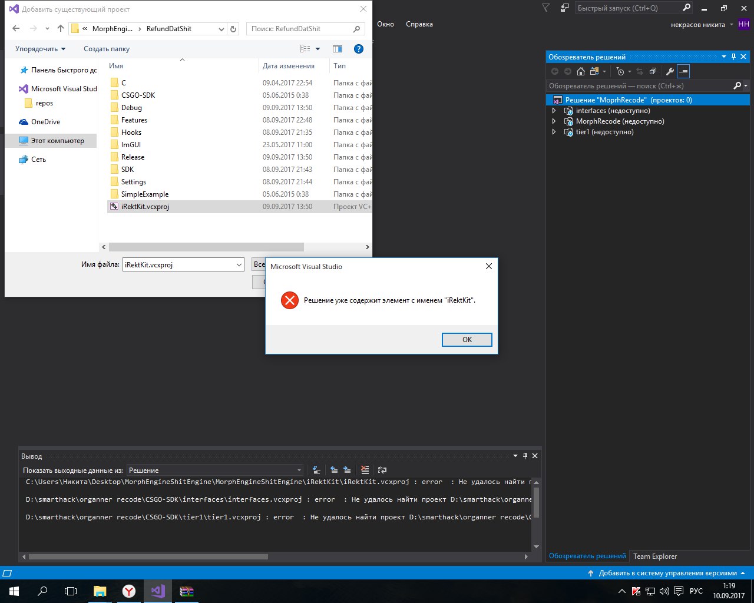This screenshot has height=603, width=754.
Task: Click the refresh icon beside the address path
Action: pos(234,29)
